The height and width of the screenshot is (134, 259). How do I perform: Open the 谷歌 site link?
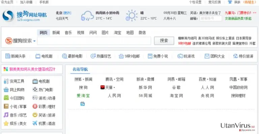pyautogui.click(x=176, y=87)
